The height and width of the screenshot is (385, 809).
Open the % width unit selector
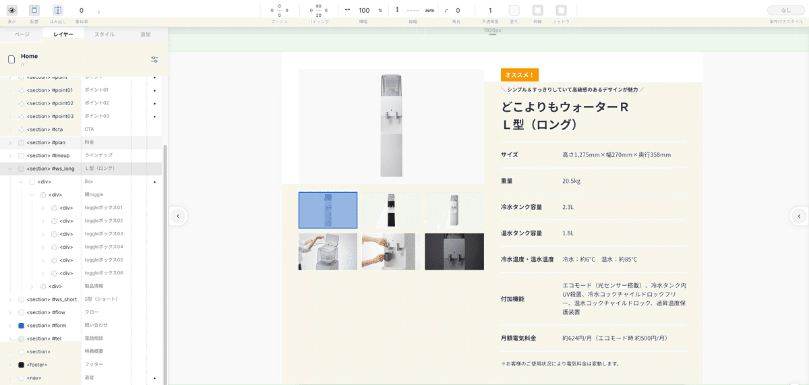click(x=380, y=11)
